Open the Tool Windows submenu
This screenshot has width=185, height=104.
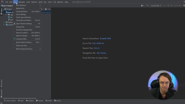[27, 5]
